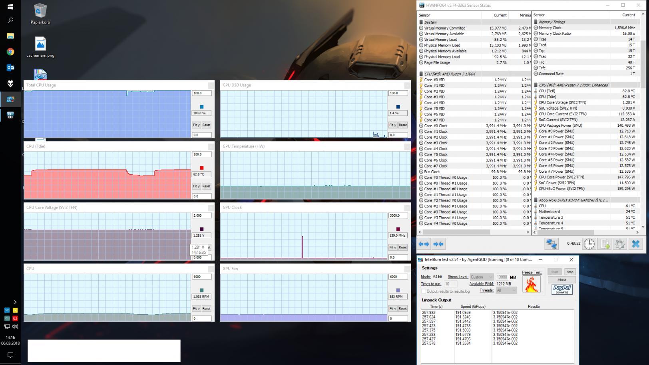
Task: Launch Google Chrome from the taskbar
Action: 10,52
